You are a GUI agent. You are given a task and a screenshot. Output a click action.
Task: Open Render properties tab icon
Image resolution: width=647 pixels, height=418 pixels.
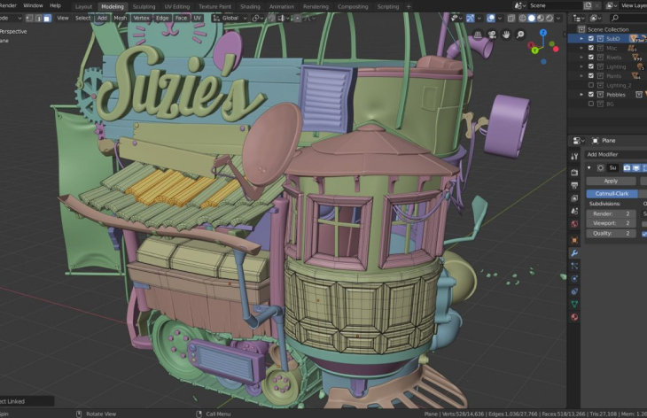(574, 173)
